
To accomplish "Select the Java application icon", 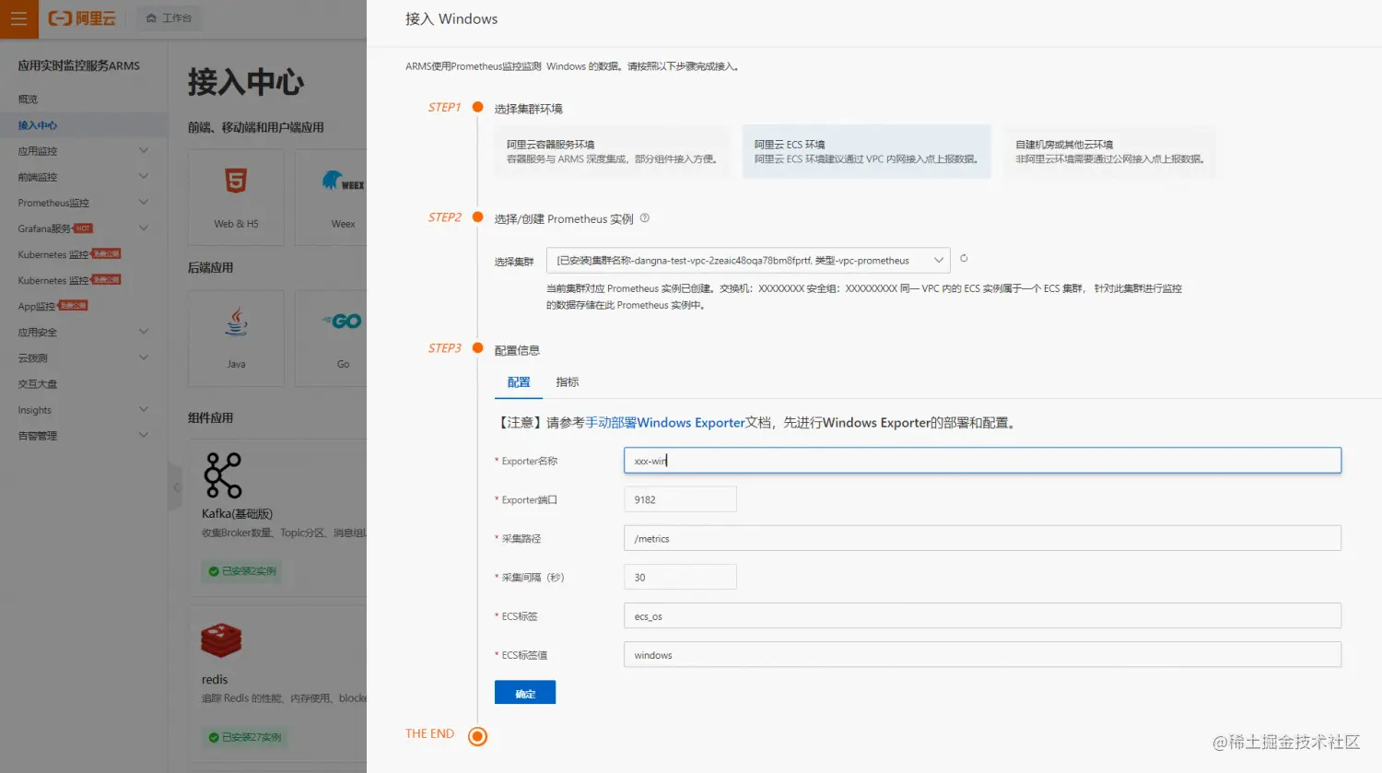I will (236, 322).
